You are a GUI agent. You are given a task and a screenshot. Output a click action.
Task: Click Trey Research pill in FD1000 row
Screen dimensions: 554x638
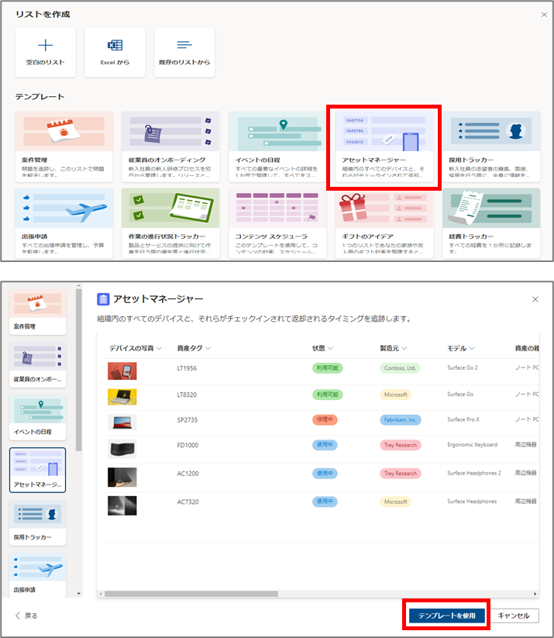(401, 445)
